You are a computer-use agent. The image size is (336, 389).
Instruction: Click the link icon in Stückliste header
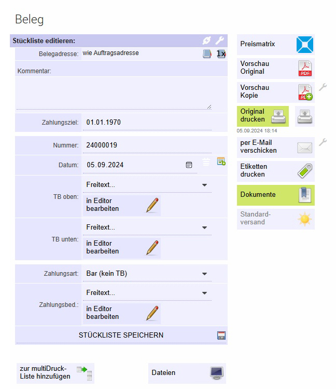coord(207,40)
